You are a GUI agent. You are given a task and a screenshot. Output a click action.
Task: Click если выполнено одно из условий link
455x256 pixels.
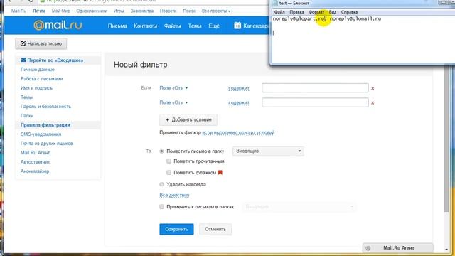point(238,133)
